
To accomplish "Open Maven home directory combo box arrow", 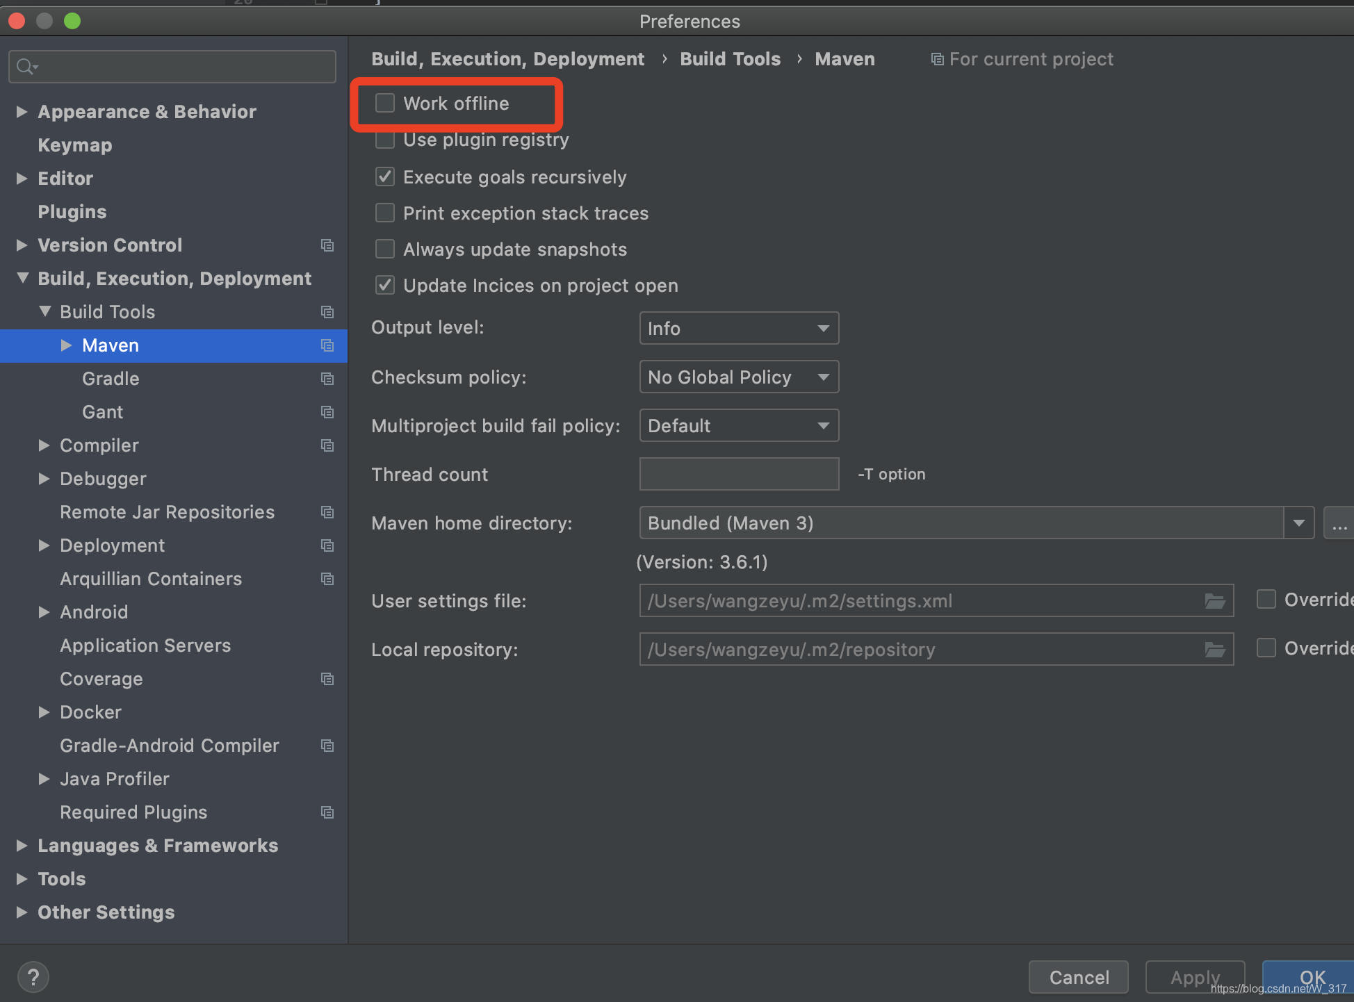I will click(x=1298, y=523).
